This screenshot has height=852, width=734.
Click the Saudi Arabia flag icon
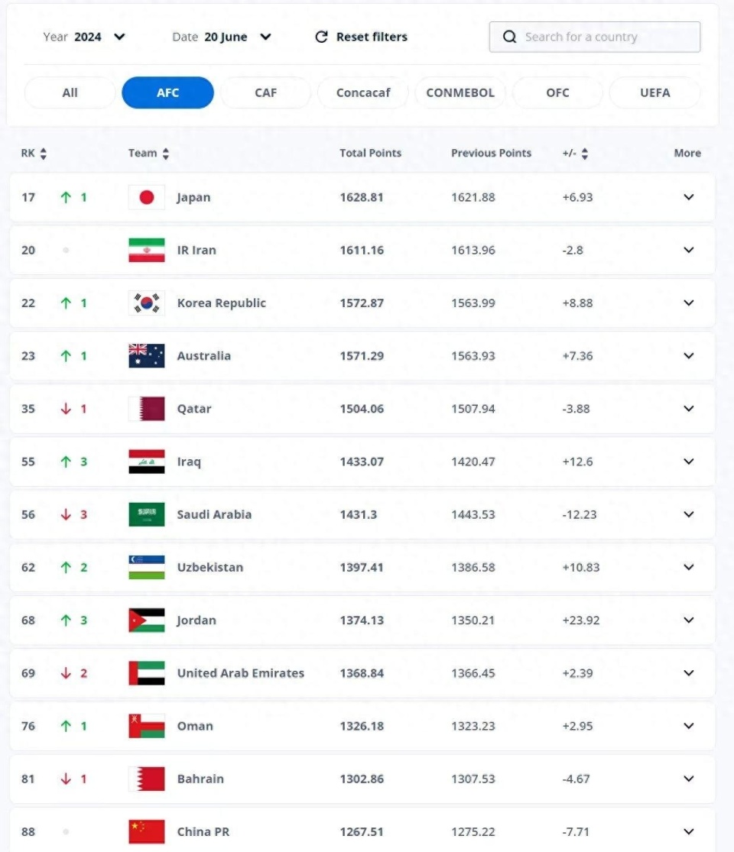(x=147, y=514)
